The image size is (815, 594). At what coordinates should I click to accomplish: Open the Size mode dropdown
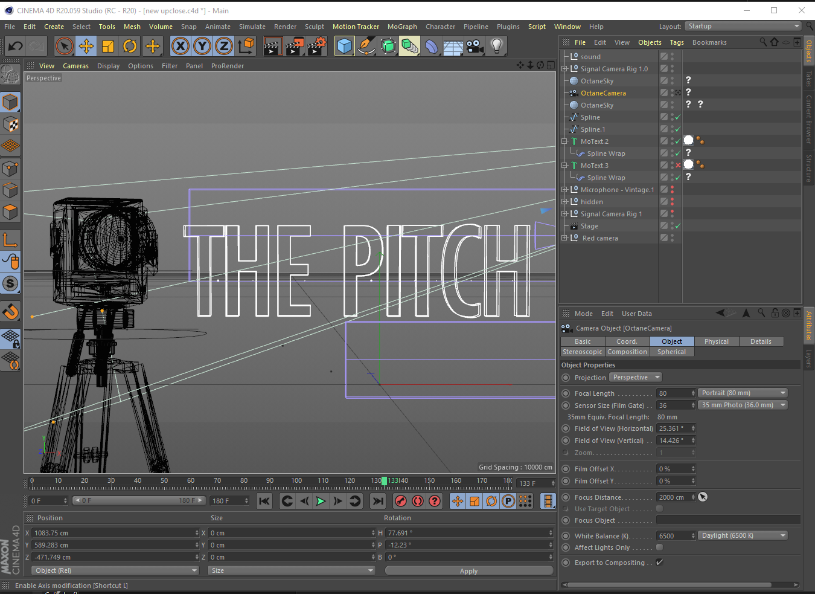pos(292,570)
